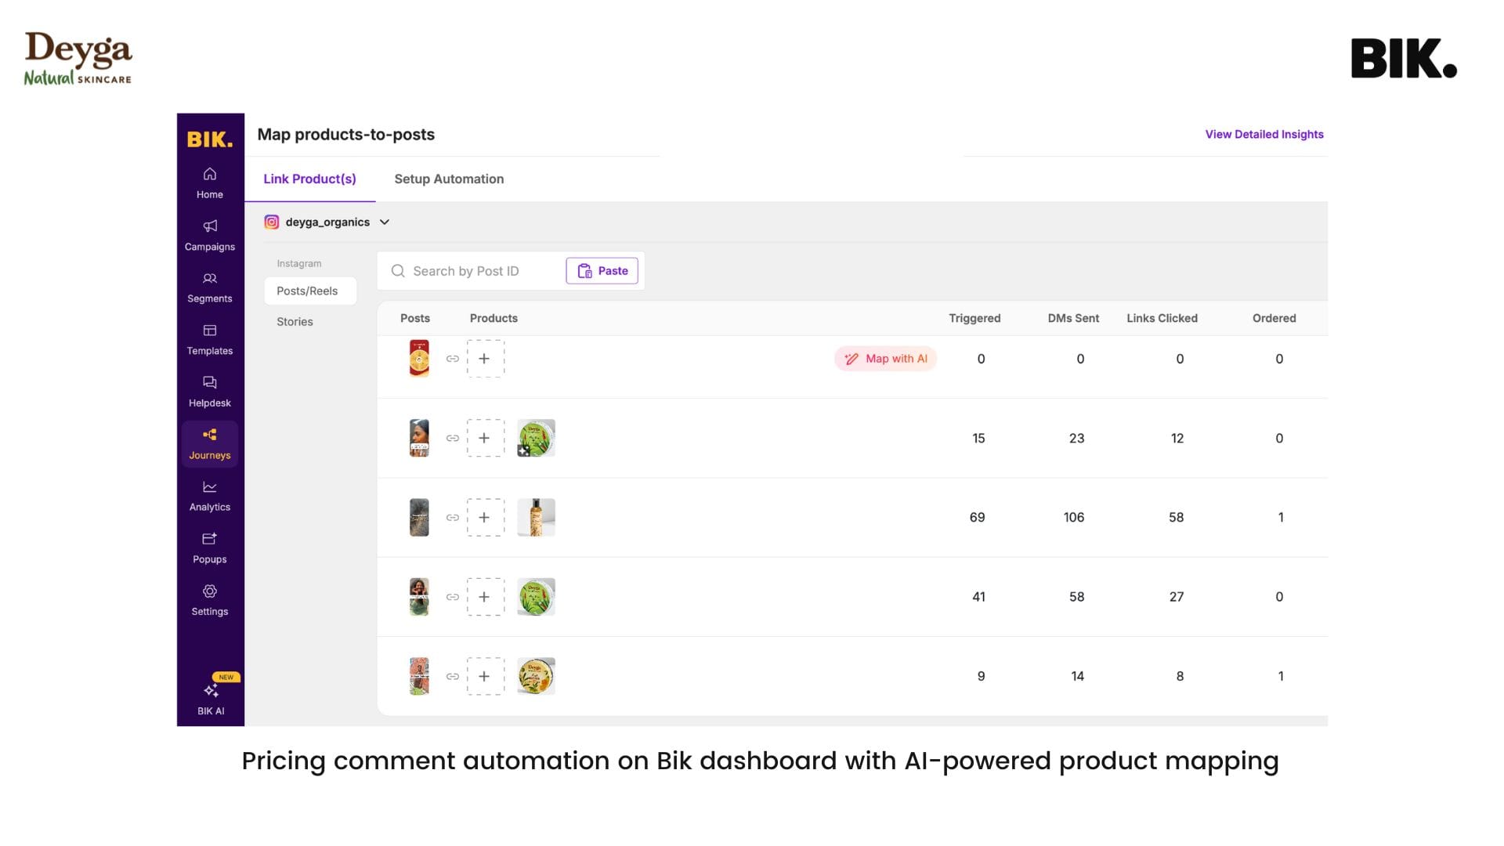Viewport: 1504px width, 846px height.
Task: Click the Products column header
Action: coord(493,319)
